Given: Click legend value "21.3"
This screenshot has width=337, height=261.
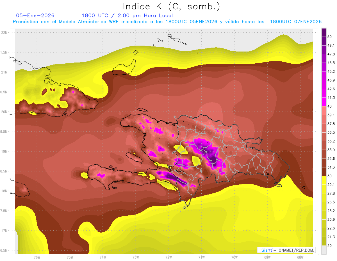Looking at the screenshot, I should [x=331, y=237].
